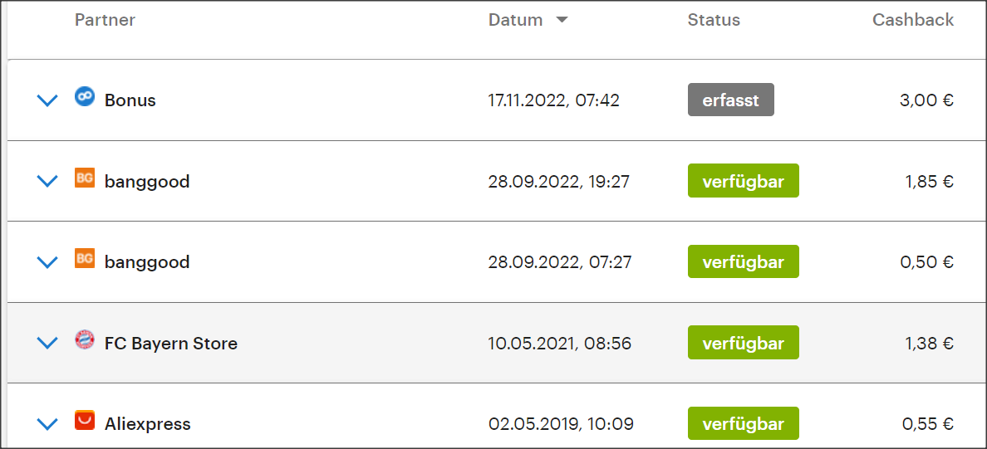Expand the FC Bayern Store row chevron
The image size is (987, 449).
coord(47,343)
